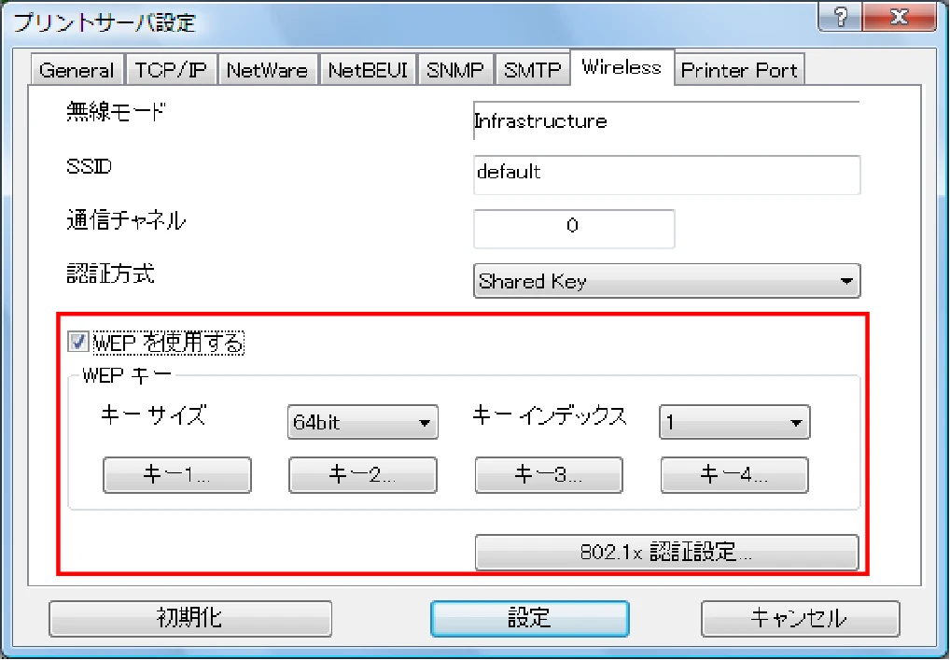This screenshot has width=950, height=660.
Task: Open the 認証方式 Shared Key dropdown
Action: 666,281
